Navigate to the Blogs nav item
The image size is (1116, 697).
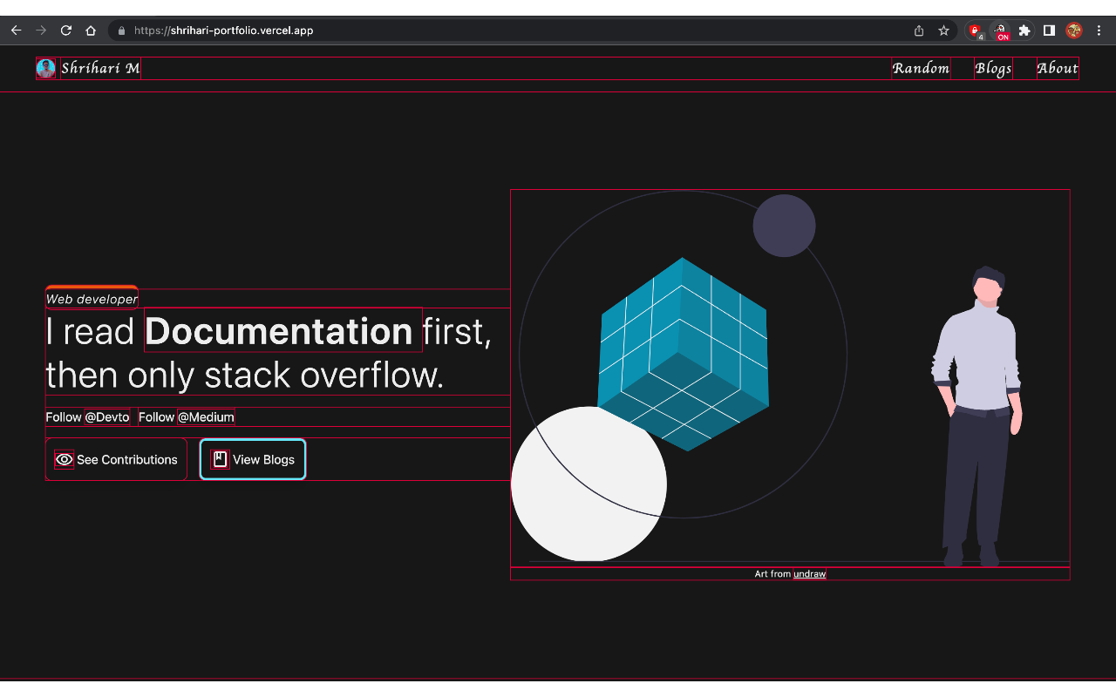point(993,68)
